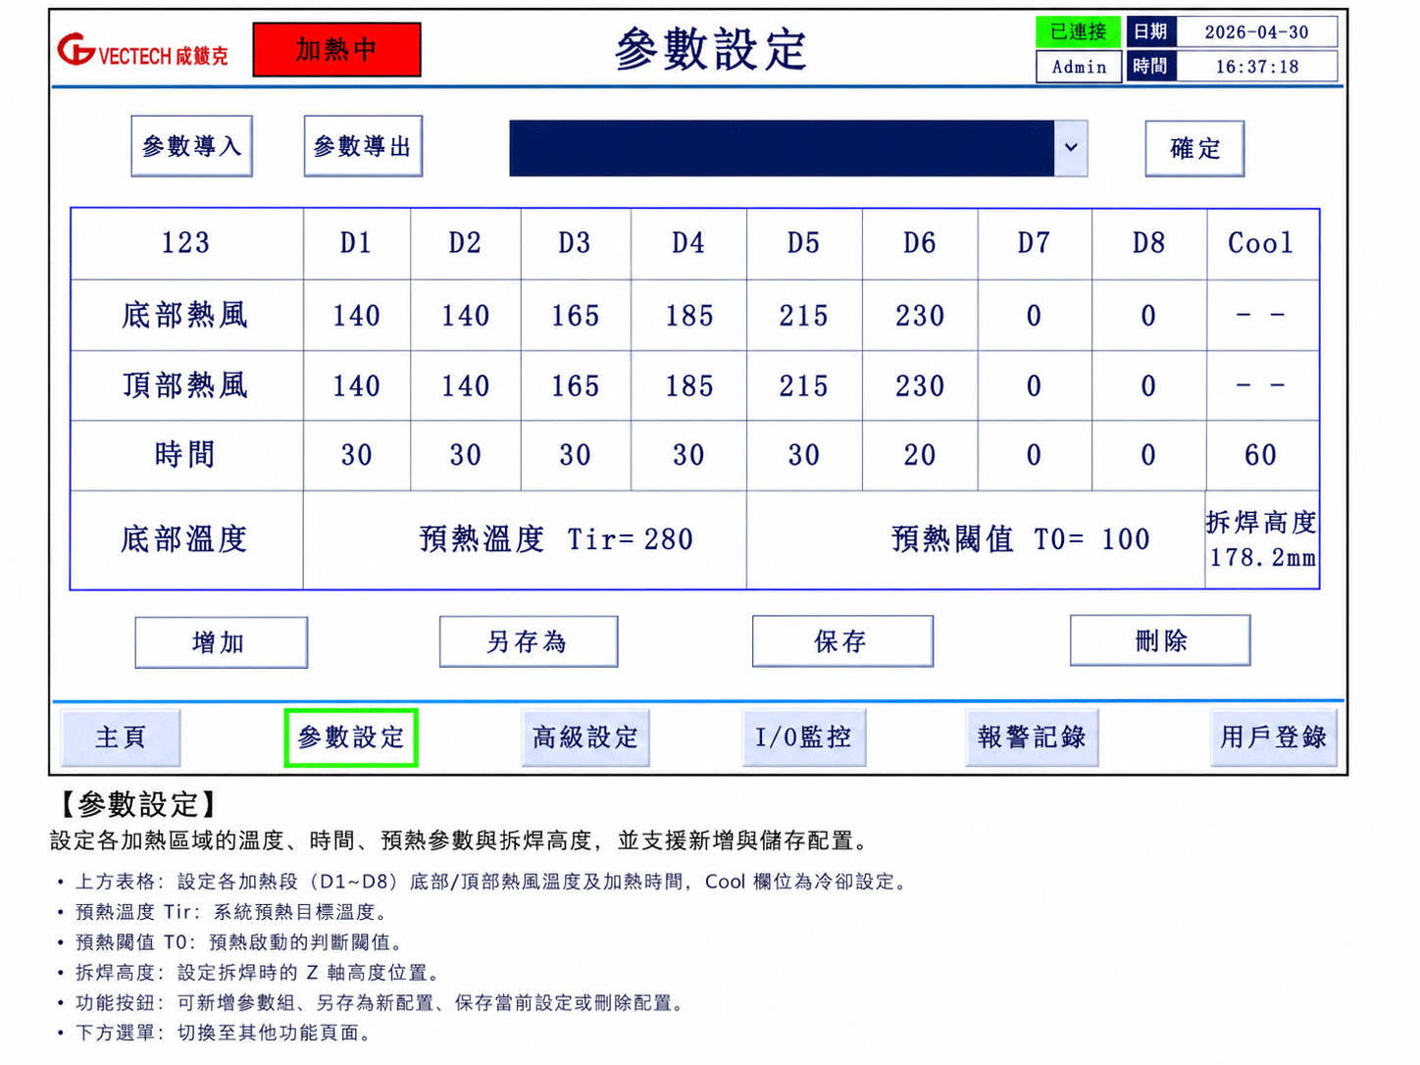The width and height of the screenshot is (1420, 1065).
Task: Click the date value 2026-04-30
Action: pyautogui.click(x=1256, y=32)
